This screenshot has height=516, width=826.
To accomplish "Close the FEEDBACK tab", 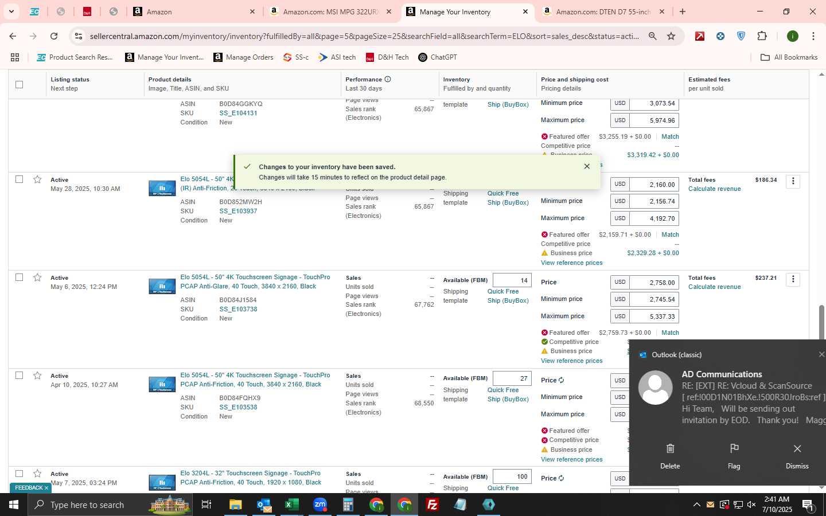I will 46,488.
